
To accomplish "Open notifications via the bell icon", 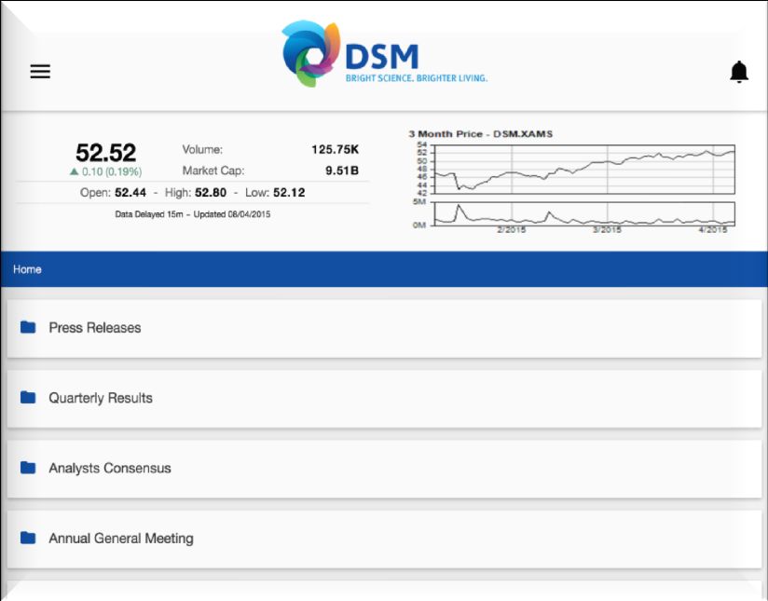I will [738, 72].
